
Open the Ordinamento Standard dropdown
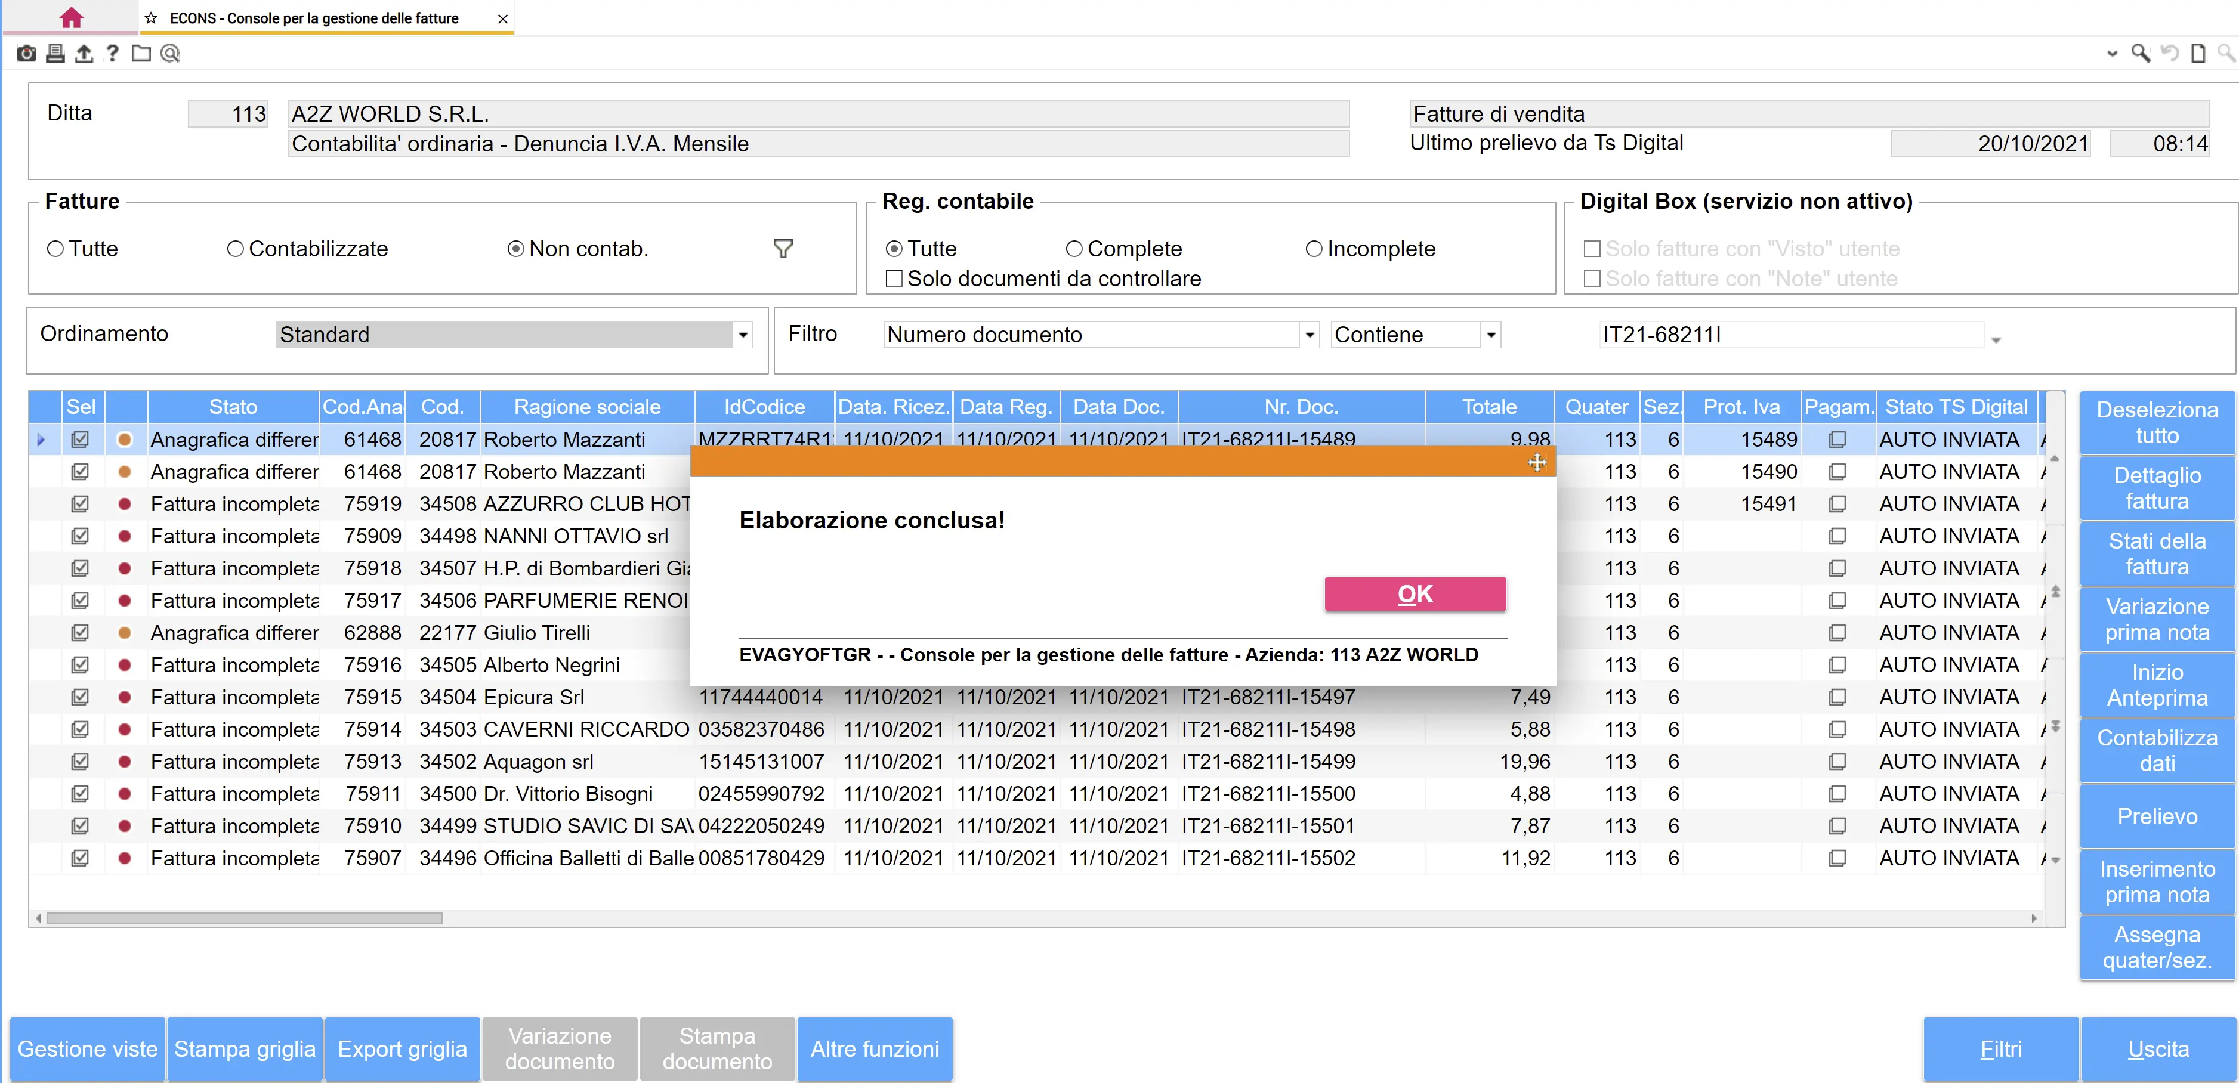[x=742, y=335]
